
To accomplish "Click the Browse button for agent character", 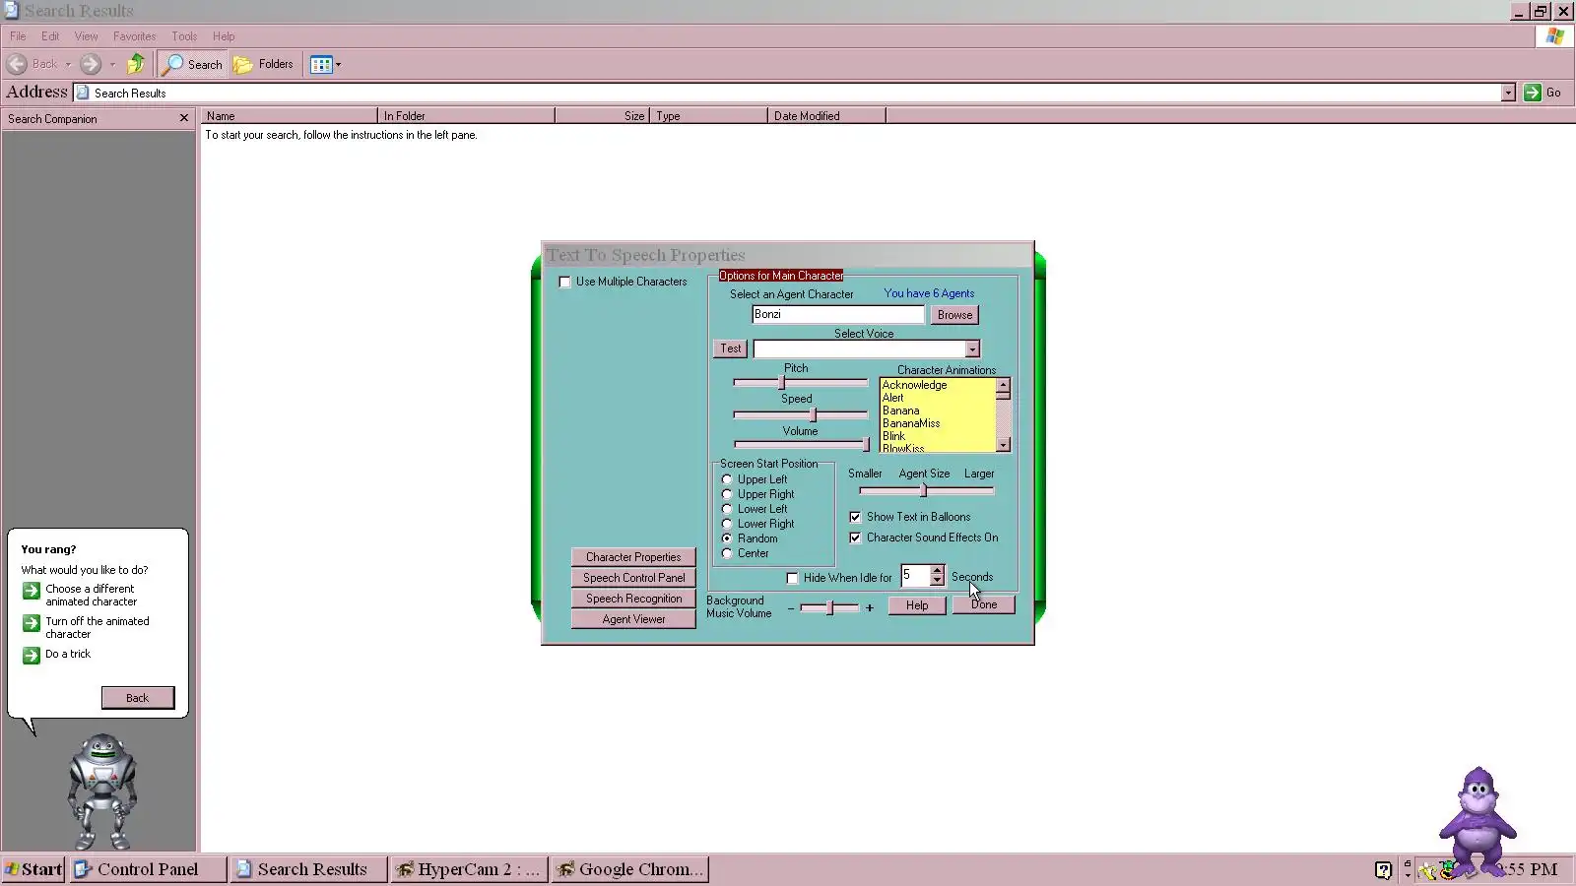I will (954, 315).
